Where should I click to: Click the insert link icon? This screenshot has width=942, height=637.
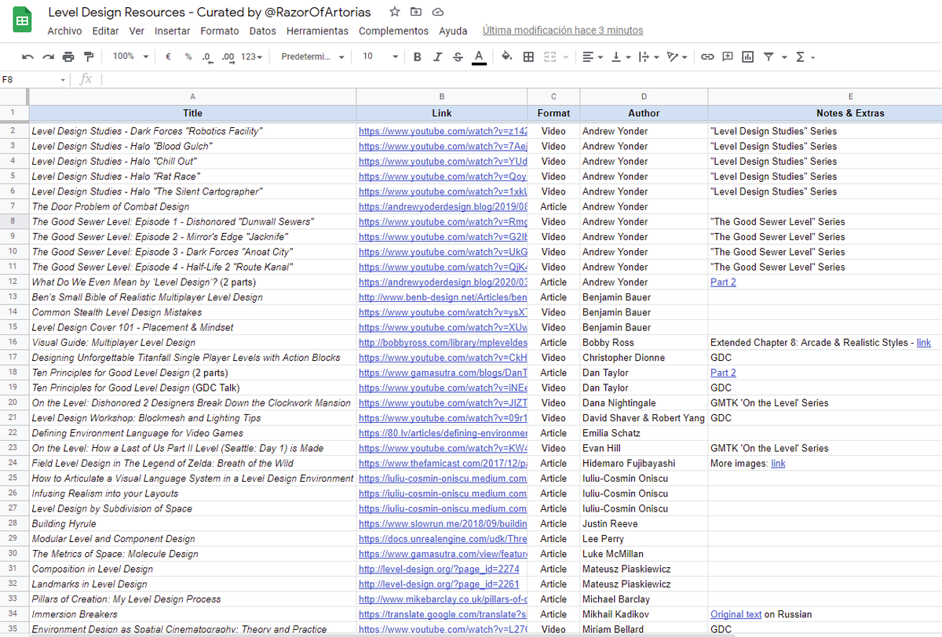(707, 56)
